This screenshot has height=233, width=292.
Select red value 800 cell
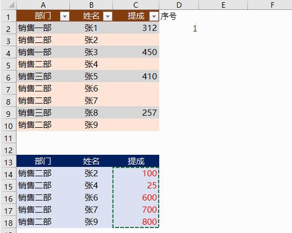point(136,221)
